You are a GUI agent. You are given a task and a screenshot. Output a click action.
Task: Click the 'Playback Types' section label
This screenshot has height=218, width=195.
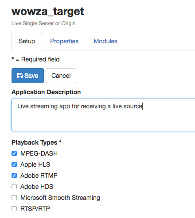[35, 142]
